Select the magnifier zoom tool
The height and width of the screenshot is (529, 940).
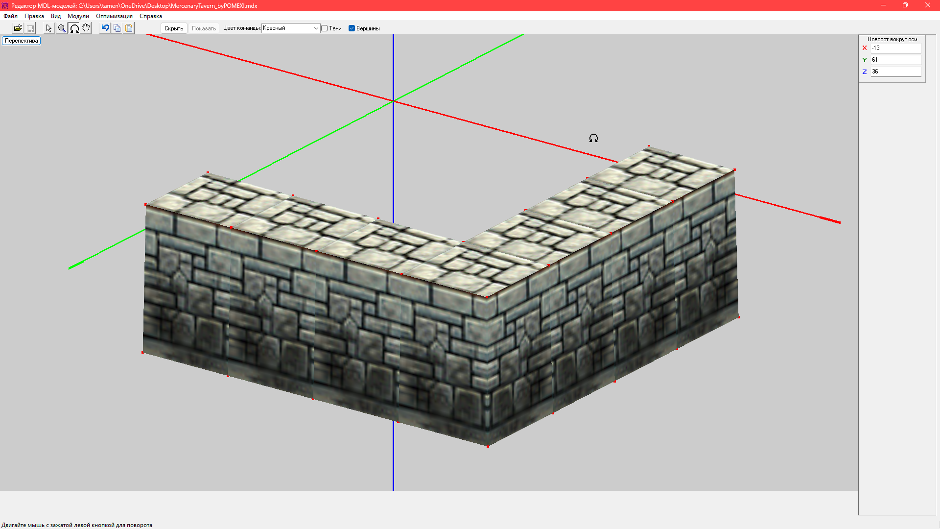(62, 28)
